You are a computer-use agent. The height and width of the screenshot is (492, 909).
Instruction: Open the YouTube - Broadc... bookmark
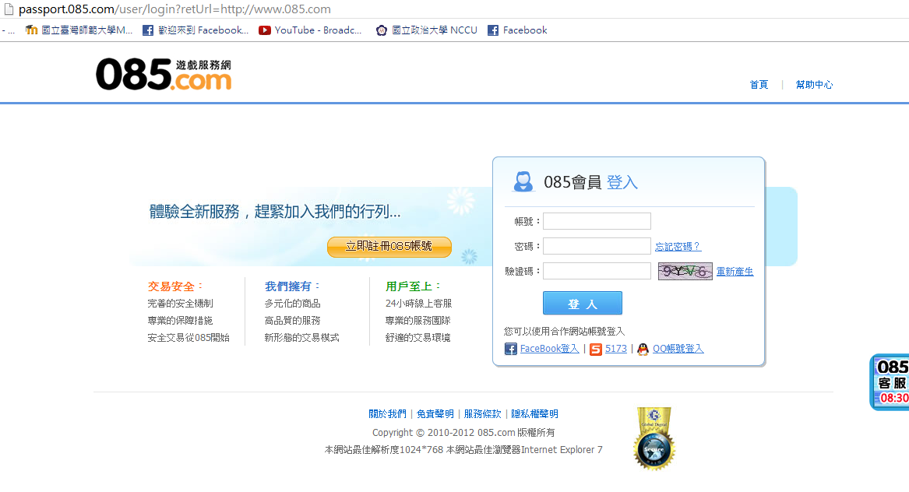point(310,30)
